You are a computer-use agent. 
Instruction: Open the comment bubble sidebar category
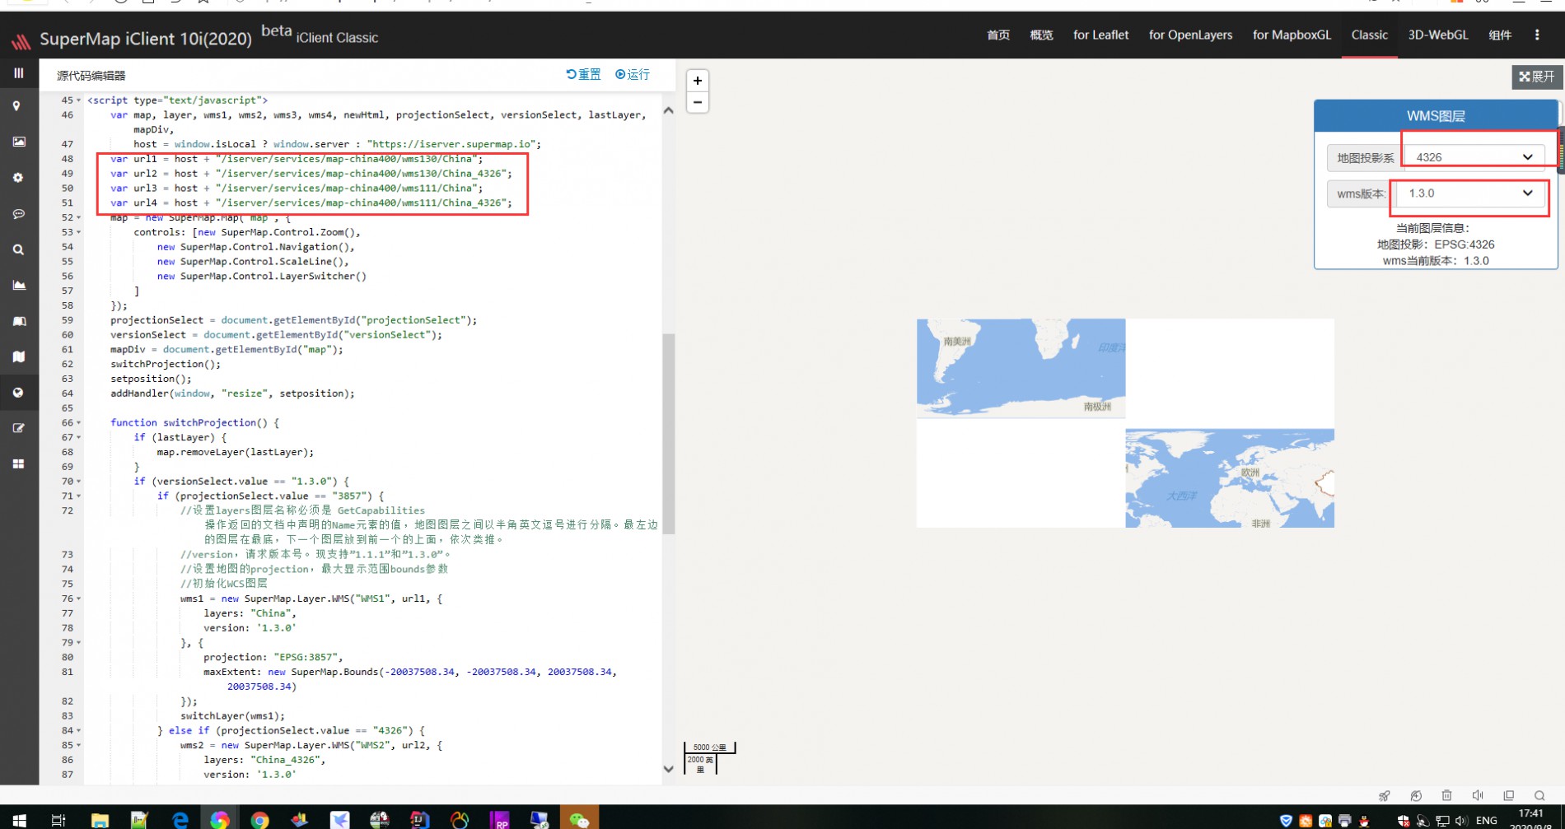(x=18, y=214)
